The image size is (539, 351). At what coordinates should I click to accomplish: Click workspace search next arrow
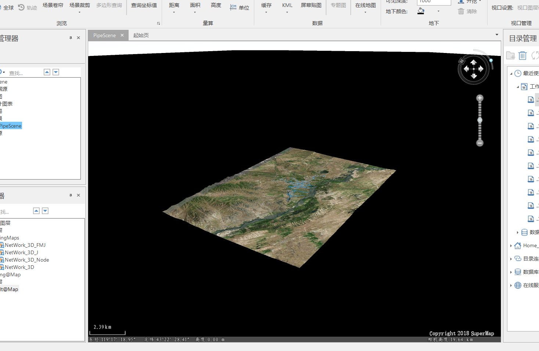pyautogui.click(x=56, y=72)
